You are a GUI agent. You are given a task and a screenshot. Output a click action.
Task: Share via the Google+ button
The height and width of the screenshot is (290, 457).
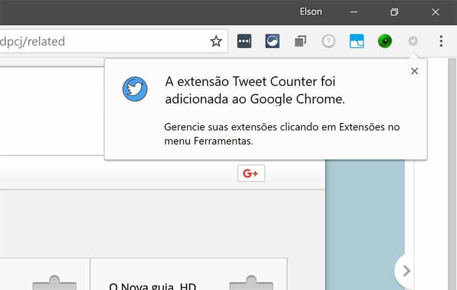[251, 173]
